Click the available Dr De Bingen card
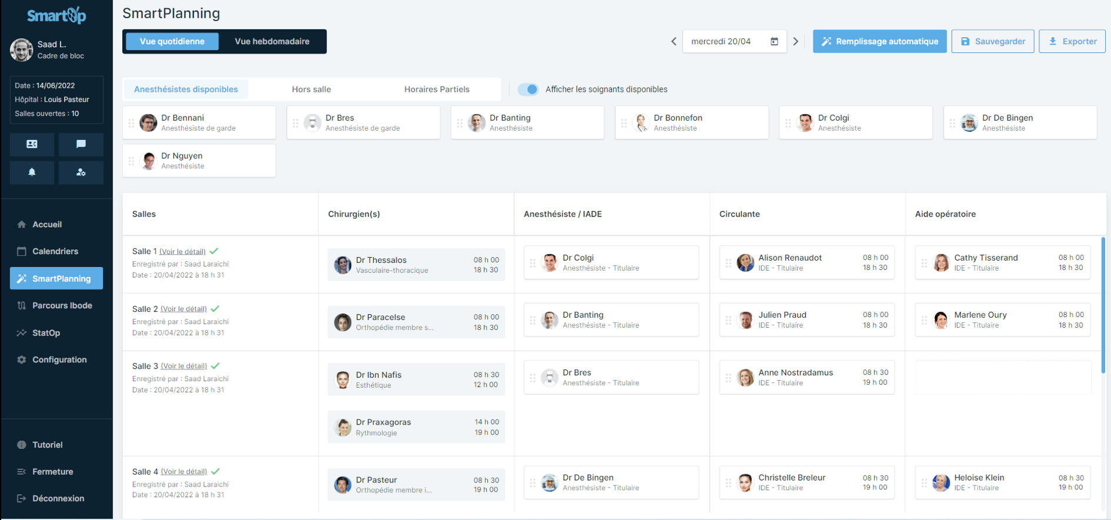This screenshot has height=520, width=1111. pos(1020,122)
